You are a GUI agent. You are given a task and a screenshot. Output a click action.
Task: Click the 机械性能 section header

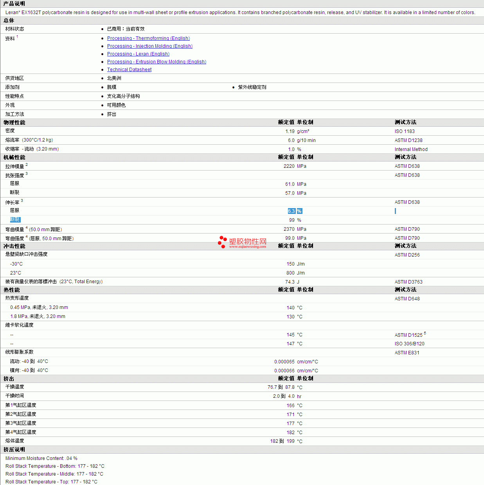pyautogui.click(x=14, y=157)
